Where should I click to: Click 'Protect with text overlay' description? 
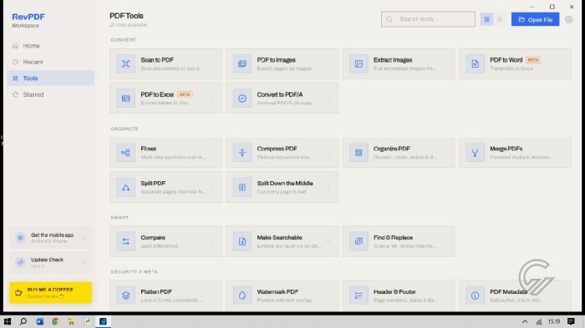point(284,300)
